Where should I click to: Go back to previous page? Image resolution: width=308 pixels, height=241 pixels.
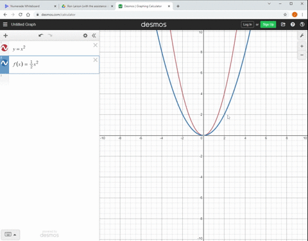(5, 15)
